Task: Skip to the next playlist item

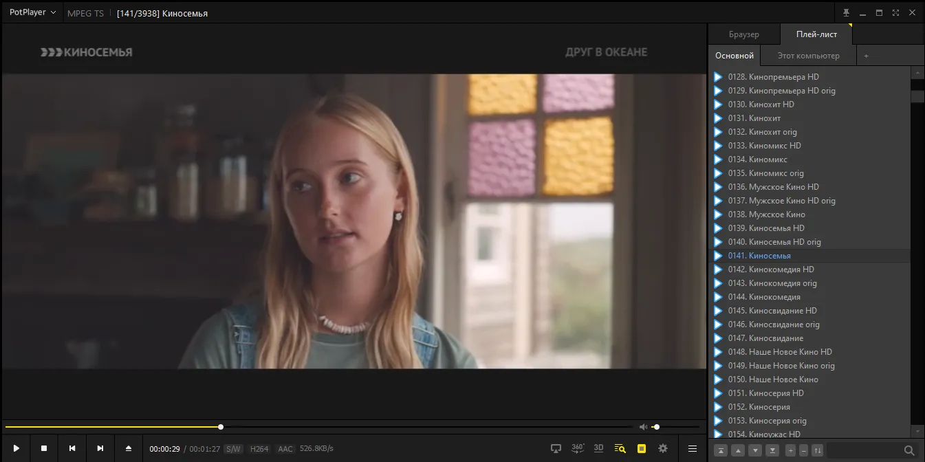Action: tap(100, 448)
